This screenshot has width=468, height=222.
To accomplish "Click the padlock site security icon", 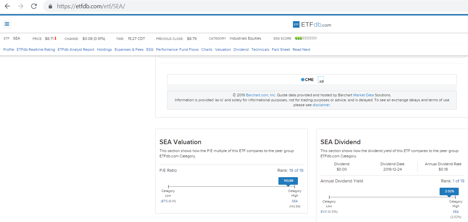I will [x=50, y=6].
